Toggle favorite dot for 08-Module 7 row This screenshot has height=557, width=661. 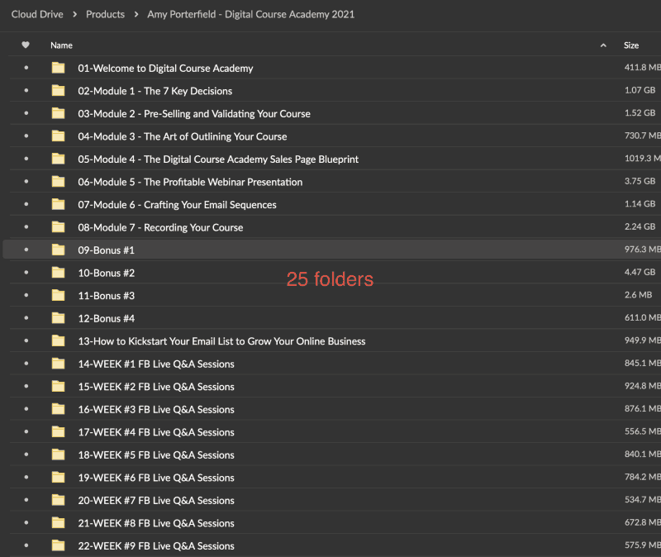26,227
